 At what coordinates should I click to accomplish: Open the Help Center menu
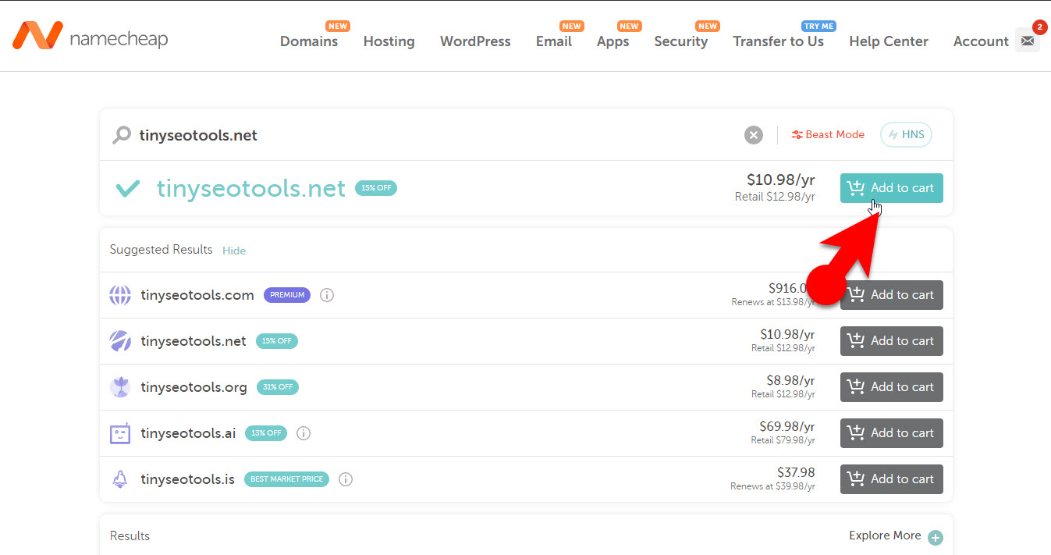(x=889, y=41)
